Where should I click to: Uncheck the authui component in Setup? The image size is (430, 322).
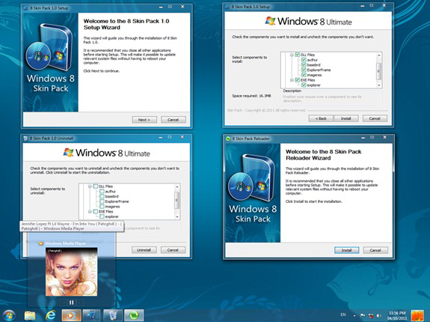coord(304,60)
